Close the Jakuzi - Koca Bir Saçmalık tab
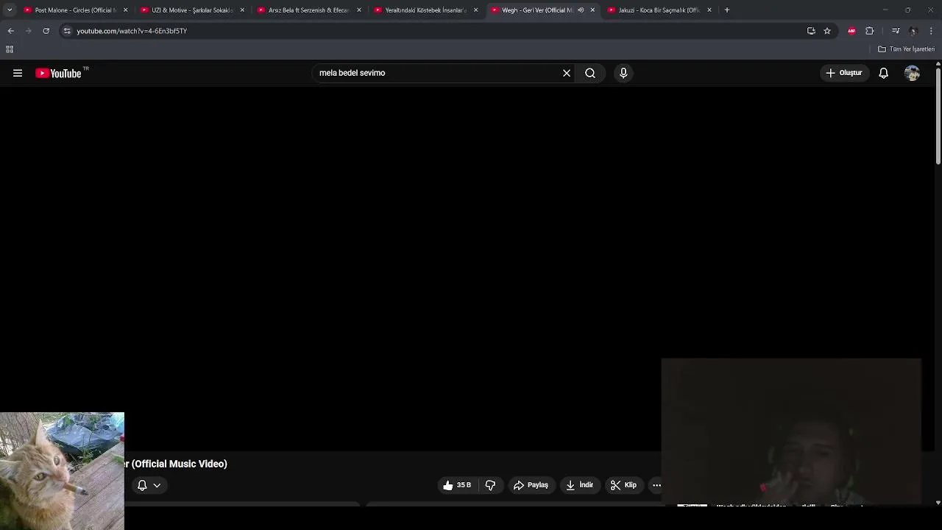942x530 pixels. pos(709,10)
